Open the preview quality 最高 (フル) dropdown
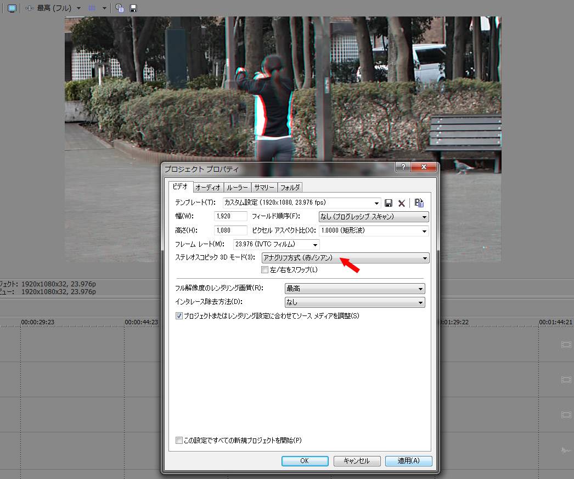 pyautogui.click(x=58, y=8)
